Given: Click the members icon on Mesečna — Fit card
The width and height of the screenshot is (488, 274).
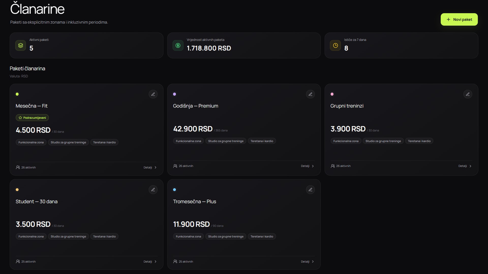Looking at the screenshot, I should 18,167.
